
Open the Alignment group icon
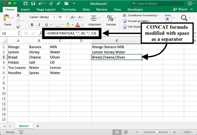[94, 18]
